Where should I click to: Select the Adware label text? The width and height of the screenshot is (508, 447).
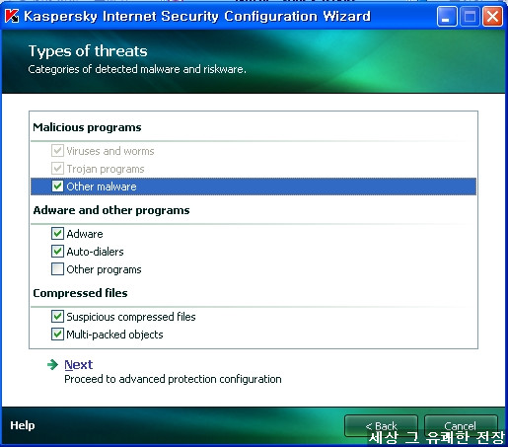[x=85, y=234]
